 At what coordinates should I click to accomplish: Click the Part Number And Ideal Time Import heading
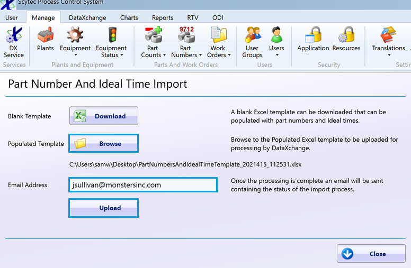(x=97, y=84)
